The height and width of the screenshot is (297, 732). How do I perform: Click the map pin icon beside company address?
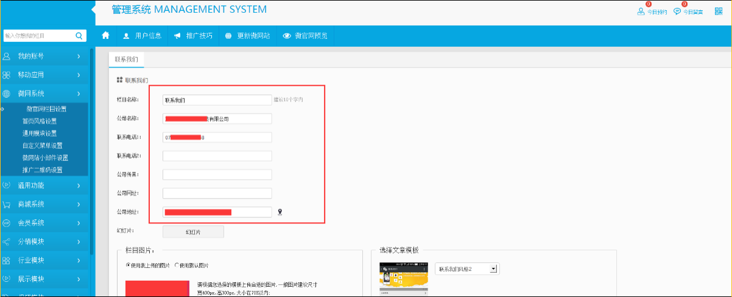(280, 212)
